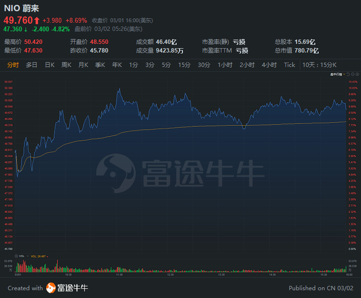Click the 总股本 value 15.69亿
The width and height of the screenshot is (361, 298).
tap(305, 42)
